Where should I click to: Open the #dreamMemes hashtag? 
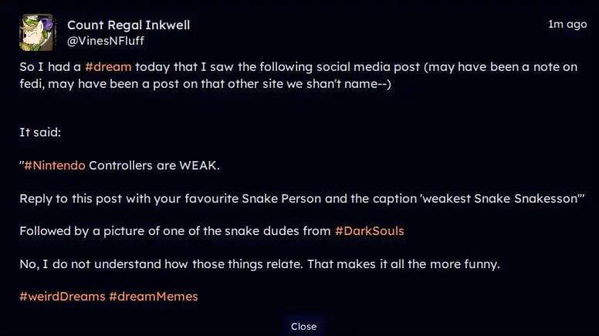(153, 297)
